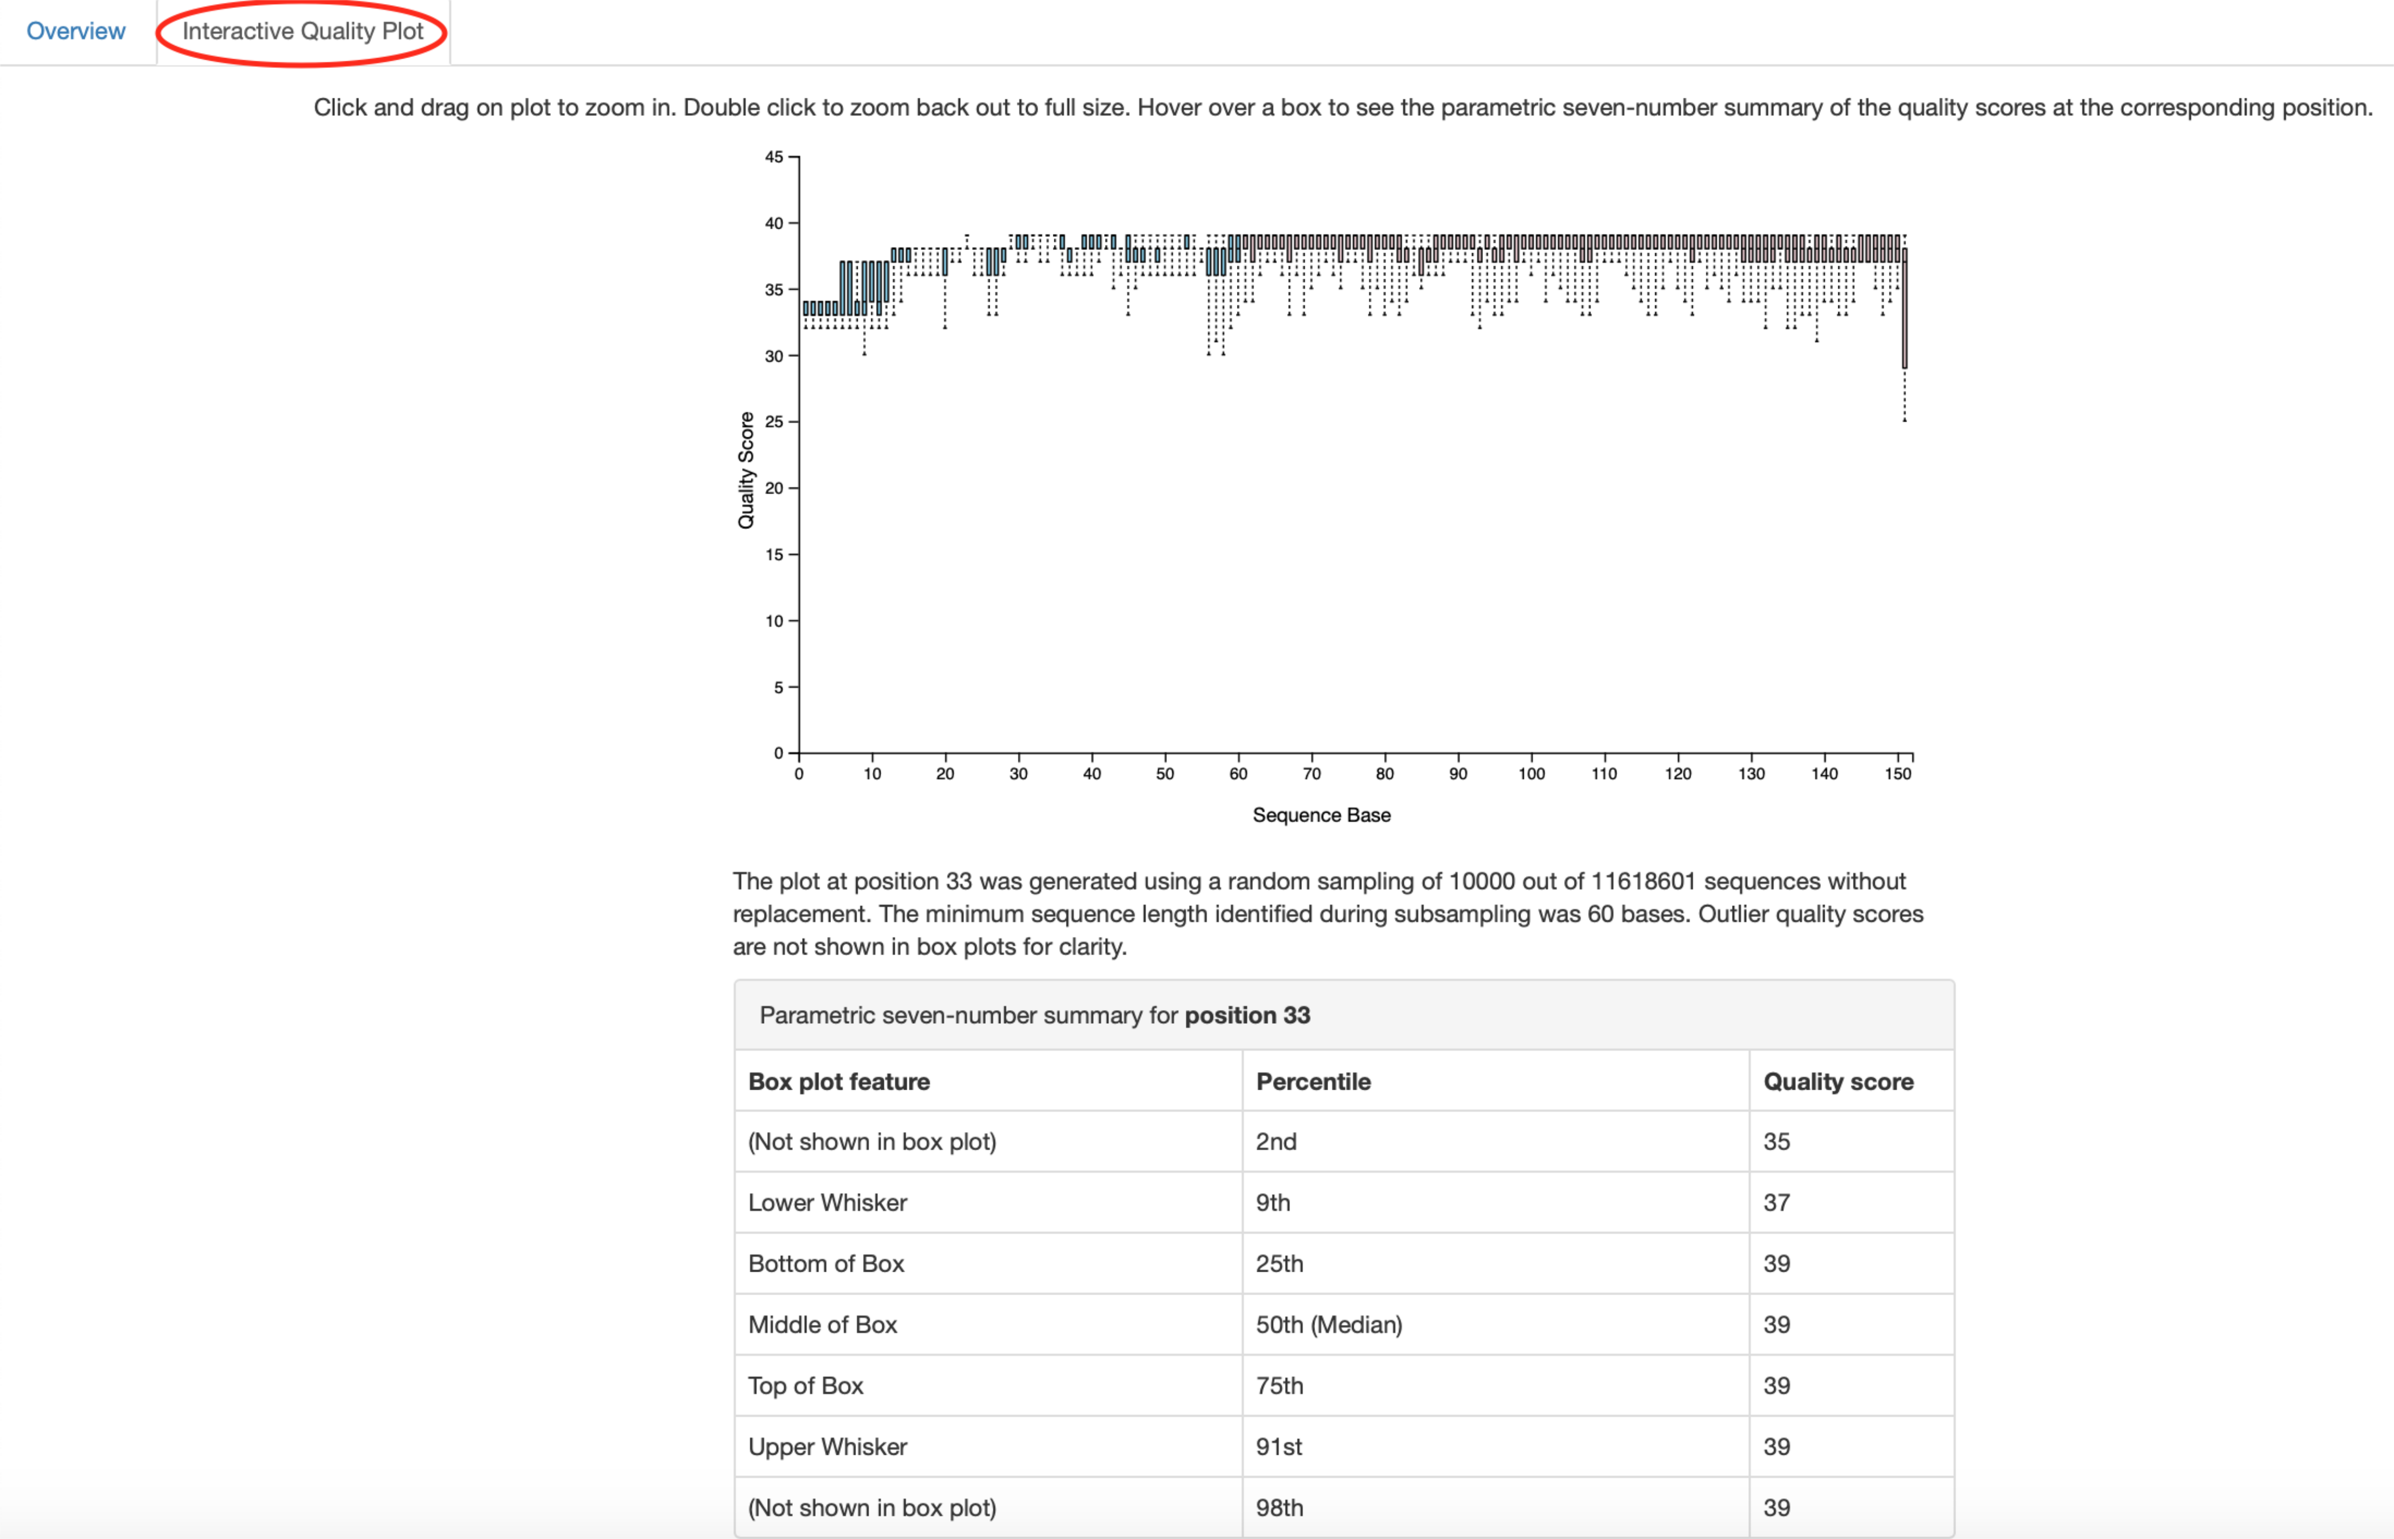This screenshot has height=1539, width=2394.
Task: Click the 'Percentile' column header
Action: (x=1312, y=1081)
